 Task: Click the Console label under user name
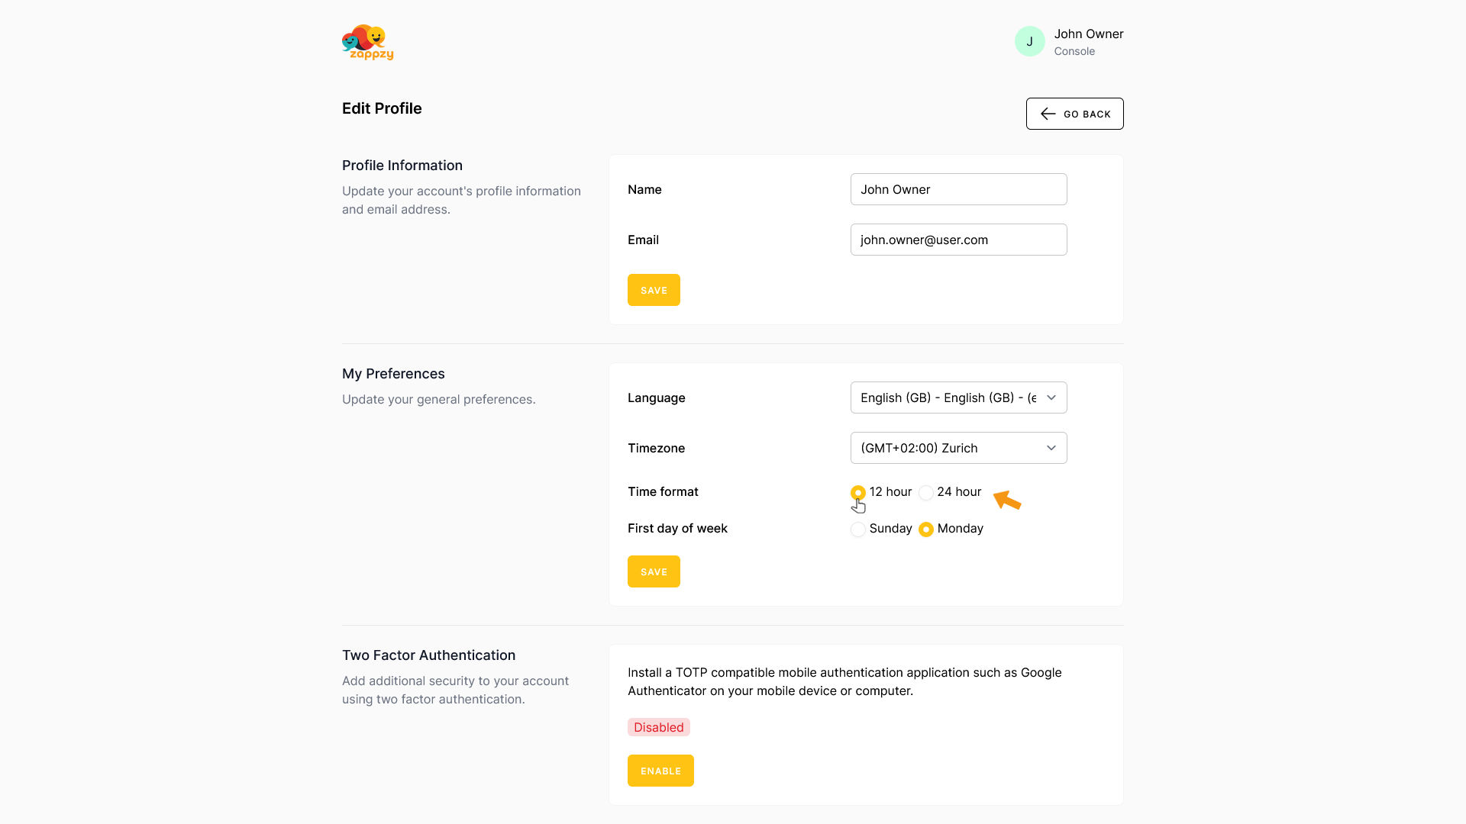pos(1074,51)
